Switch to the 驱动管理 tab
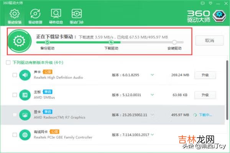This screenshot has height=153, width=230. click(x=35, y=16)
